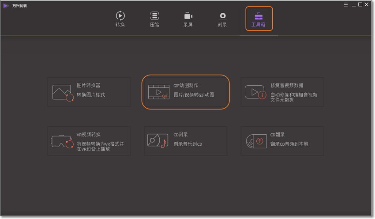Click the text 自动修复和编辑音视频文件元数据
Image resolution: width=375 pixels, height=219 pixels.
294,98
